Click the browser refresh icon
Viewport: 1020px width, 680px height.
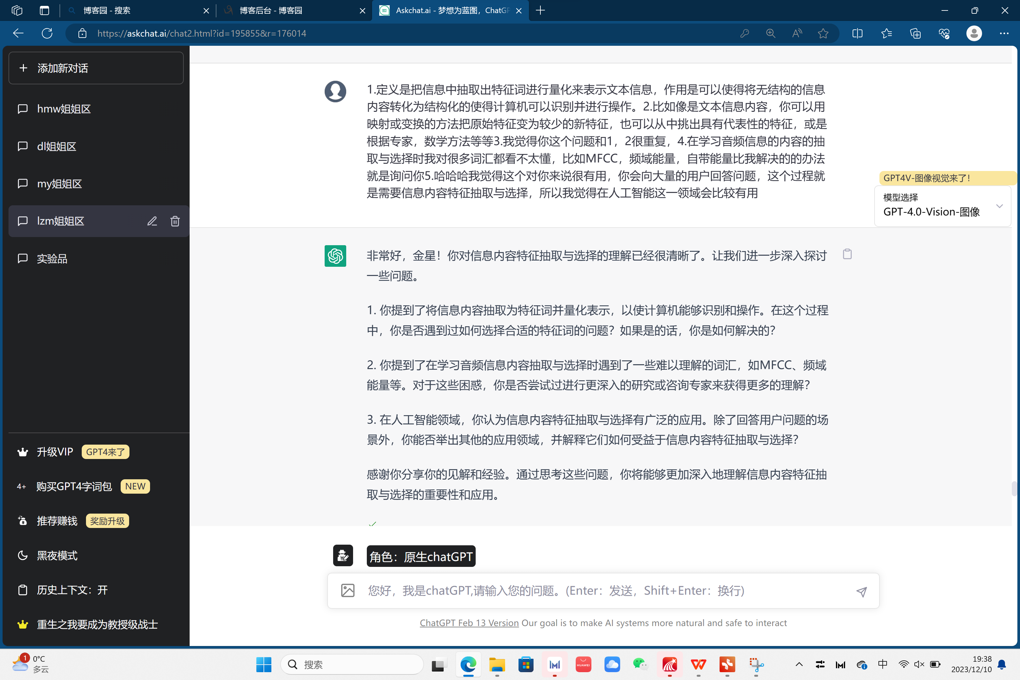pyautogui.click(x=47, y=33)
